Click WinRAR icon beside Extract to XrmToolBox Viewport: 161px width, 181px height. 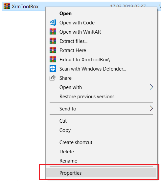click(53, 59)
